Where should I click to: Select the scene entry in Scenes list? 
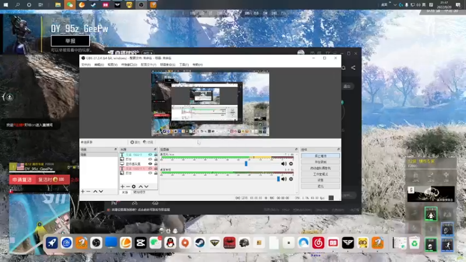pyautogui.click(x=98, y=155)
